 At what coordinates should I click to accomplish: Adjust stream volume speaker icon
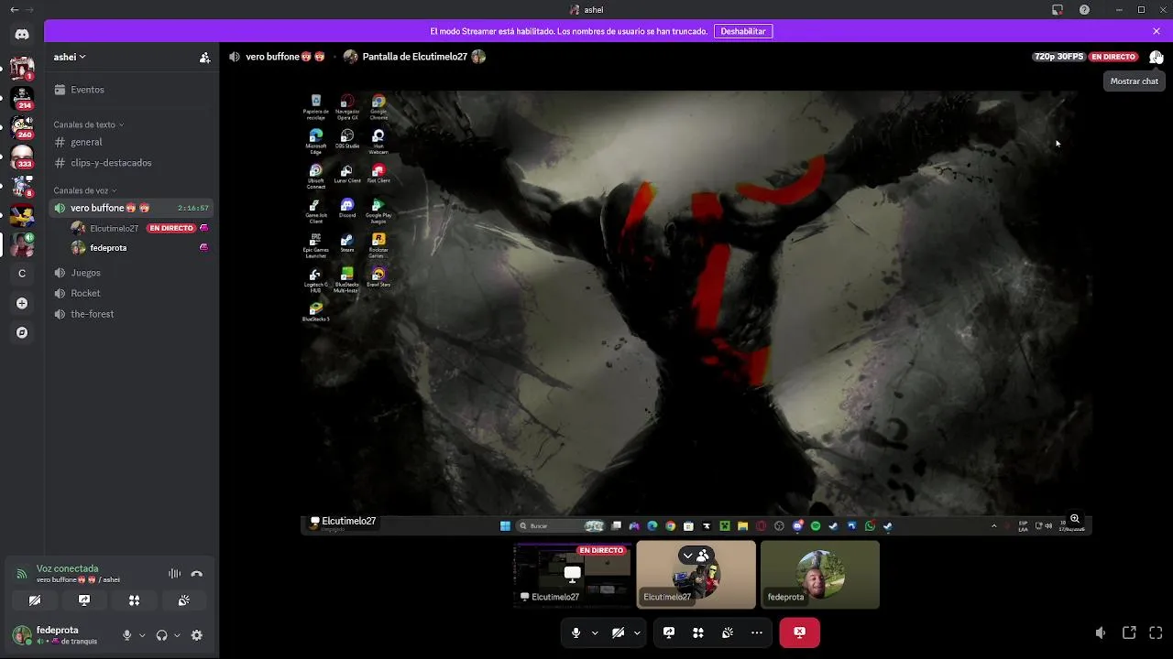[1101, 632]
